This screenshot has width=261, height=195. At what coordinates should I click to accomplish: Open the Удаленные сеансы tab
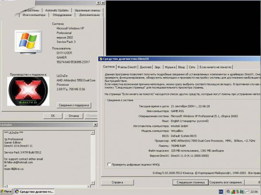pos(88,10)
